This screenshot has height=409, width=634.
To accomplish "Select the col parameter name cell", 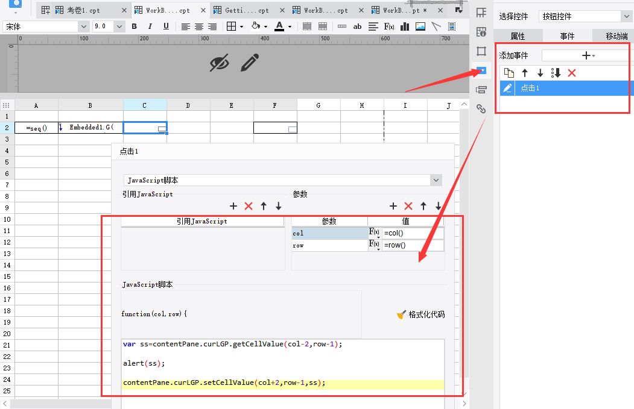I will coord(329,233).
